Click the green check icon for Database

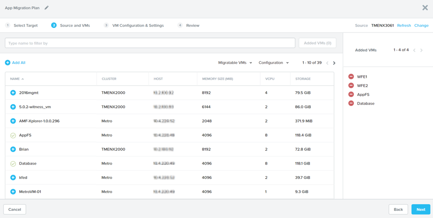tap(13, 164)
